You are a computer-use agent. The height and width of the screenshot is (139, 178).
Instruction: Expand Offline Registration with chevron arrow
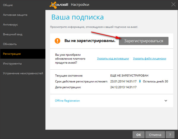click(166, 101)
